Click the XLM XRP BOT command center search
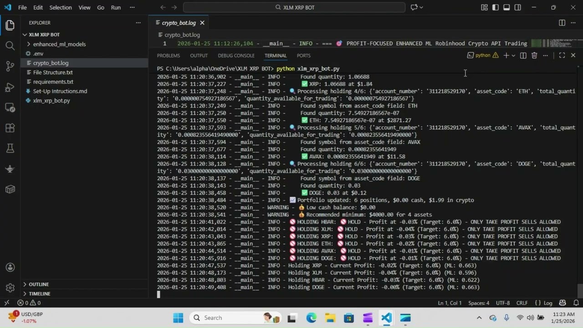This screenshot has width=583, height=328. (294, 7)
